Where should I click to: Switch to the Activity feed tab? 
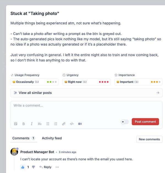pos(52,138)
